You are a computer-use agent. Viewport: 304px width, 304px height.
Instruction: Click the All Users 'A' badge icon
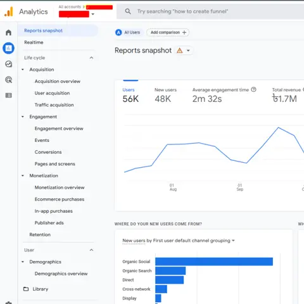tap(118, 32)
